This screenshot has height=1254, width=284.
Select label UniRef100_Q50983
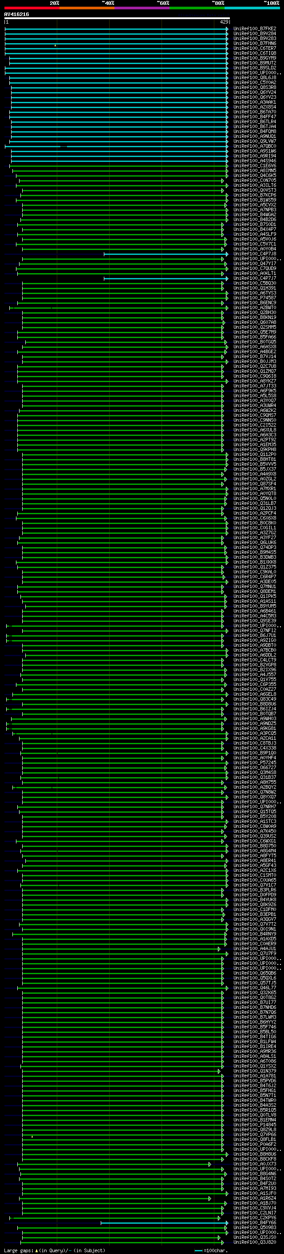pos(255,1227)
